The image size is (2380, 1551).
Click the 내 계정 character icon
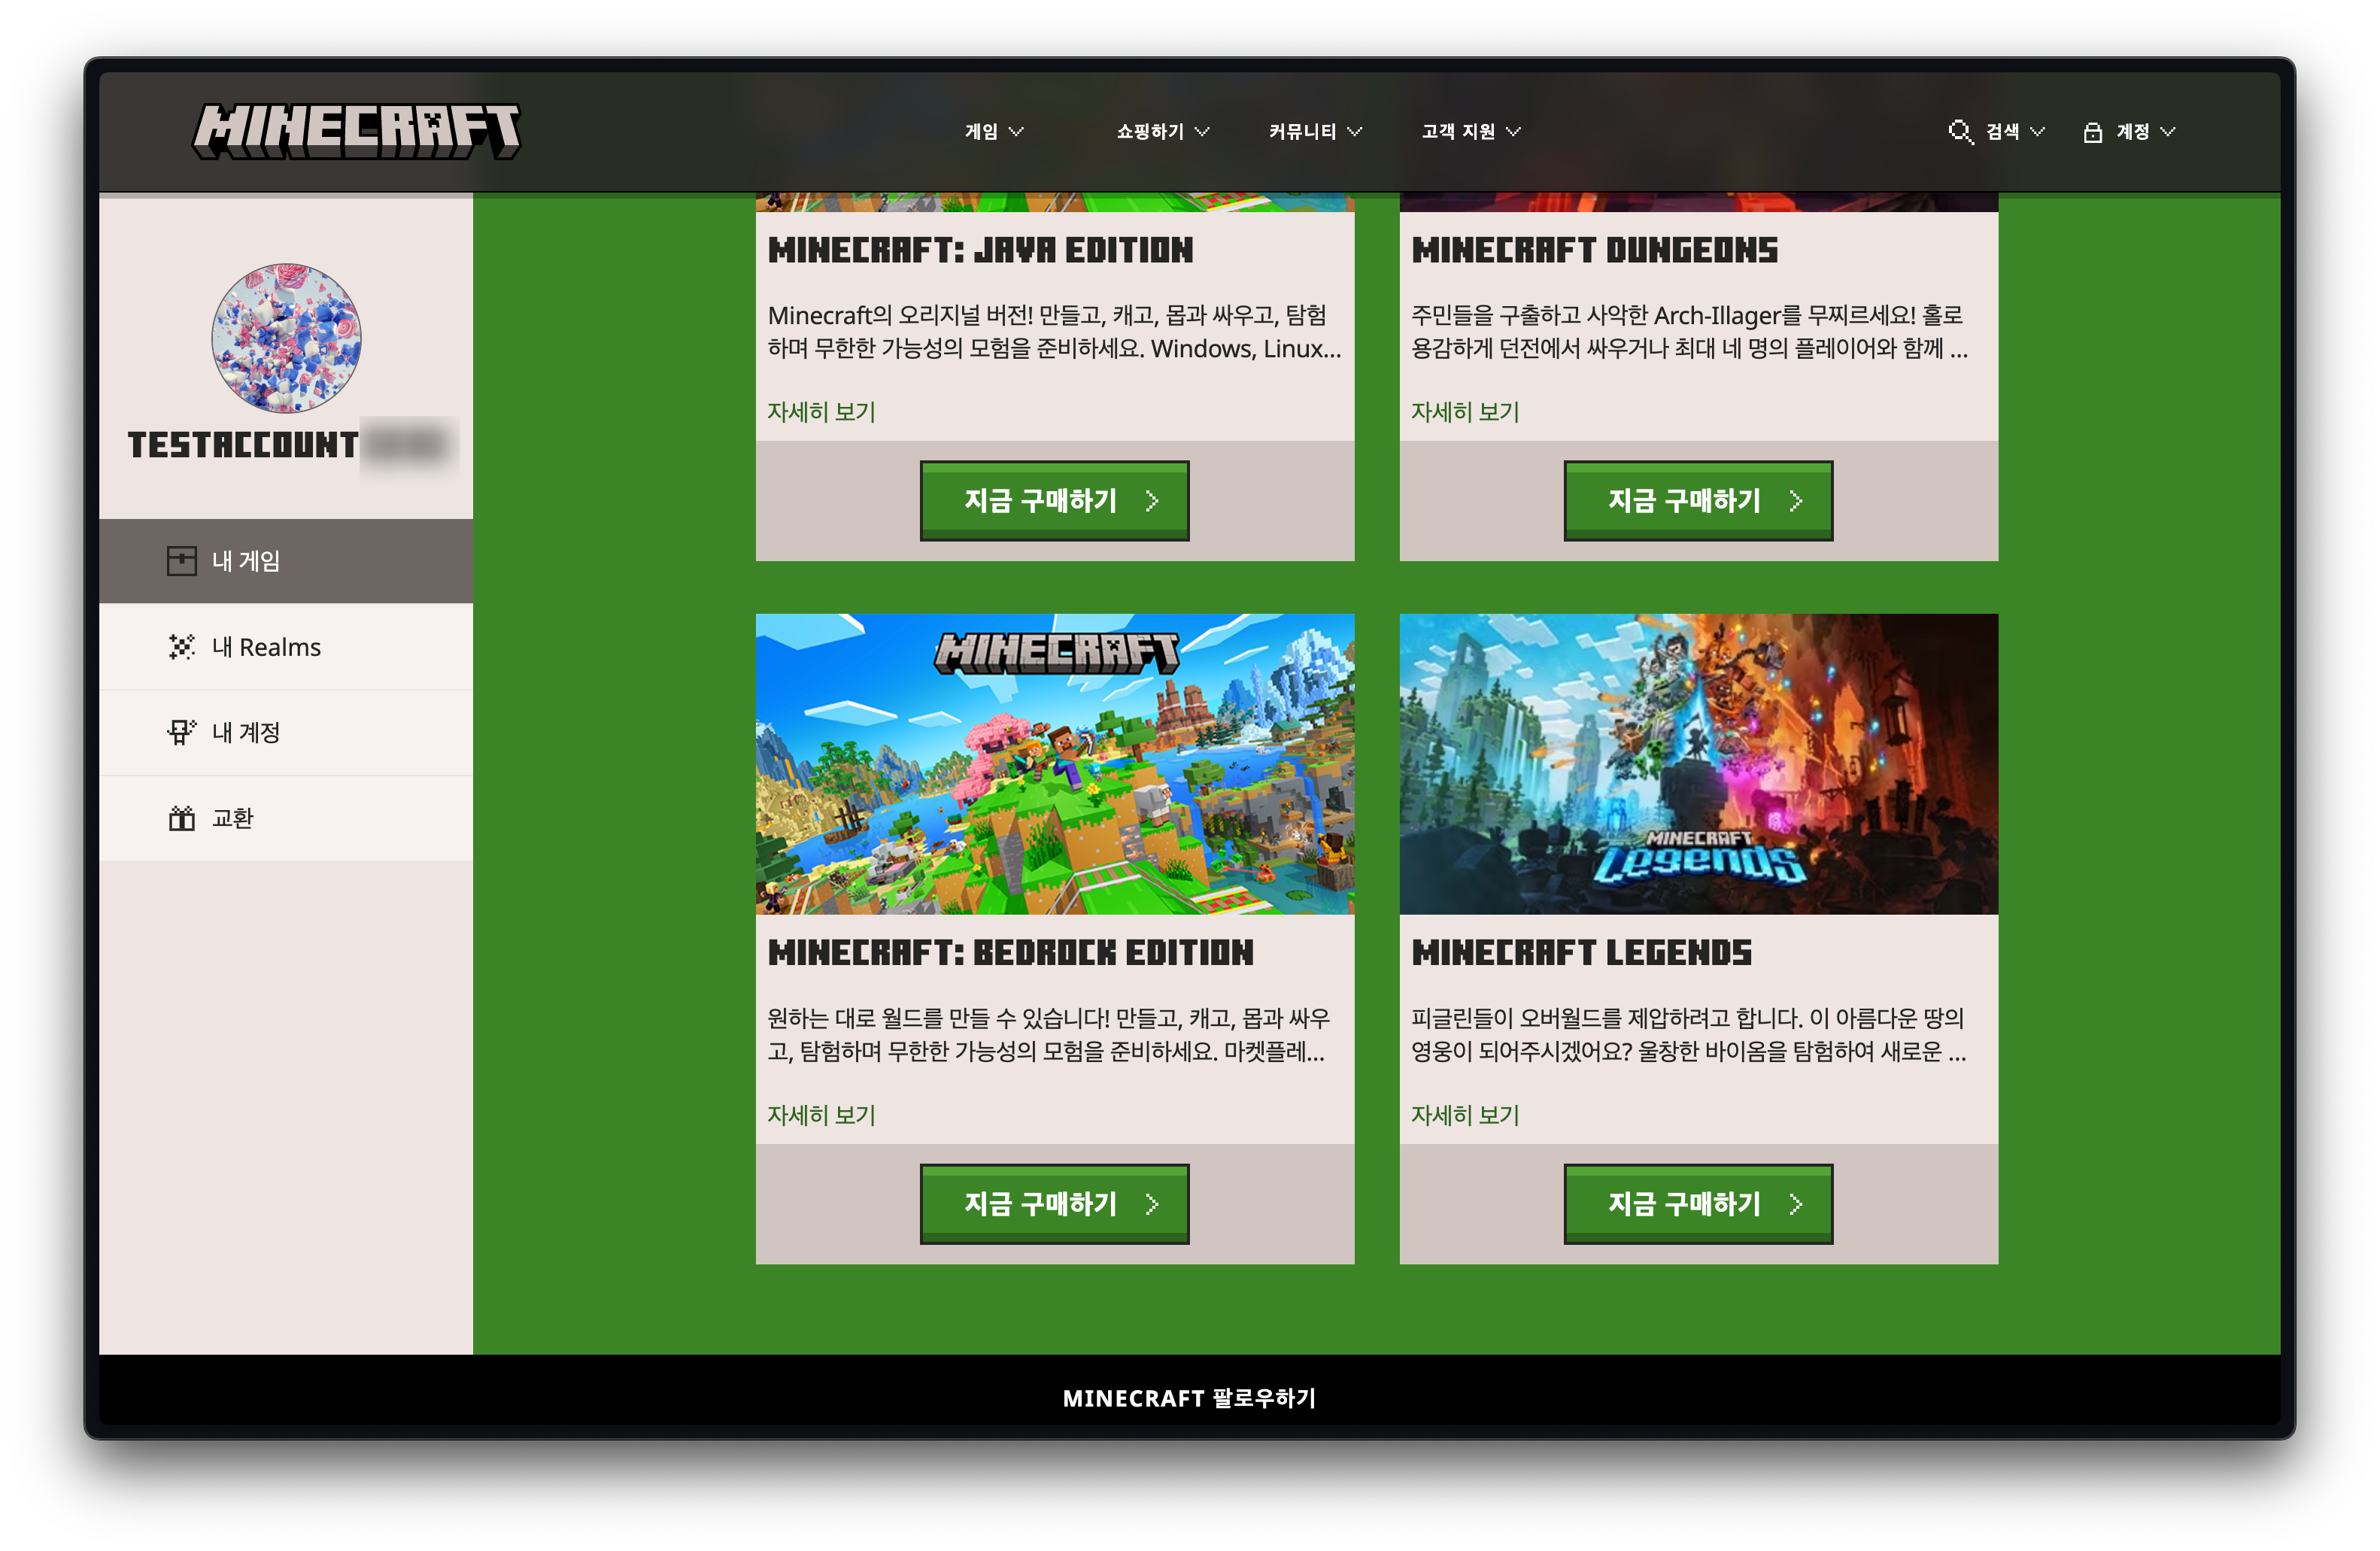pyautogui.click(x=181, y=733)
